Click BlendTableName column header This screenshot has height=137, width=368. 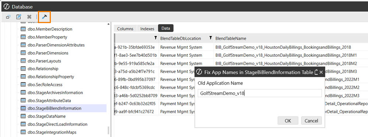pyautogui.click(x=231, y=38)
